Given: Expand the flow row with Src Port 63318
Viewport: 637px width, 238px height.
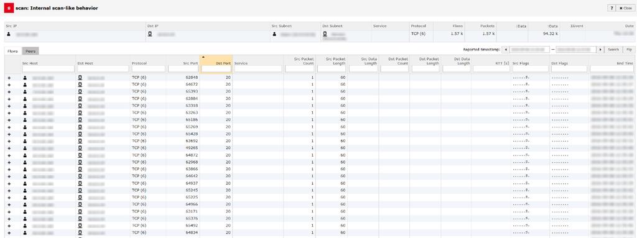Looking at the screenshot, I should tap(9, 106).
